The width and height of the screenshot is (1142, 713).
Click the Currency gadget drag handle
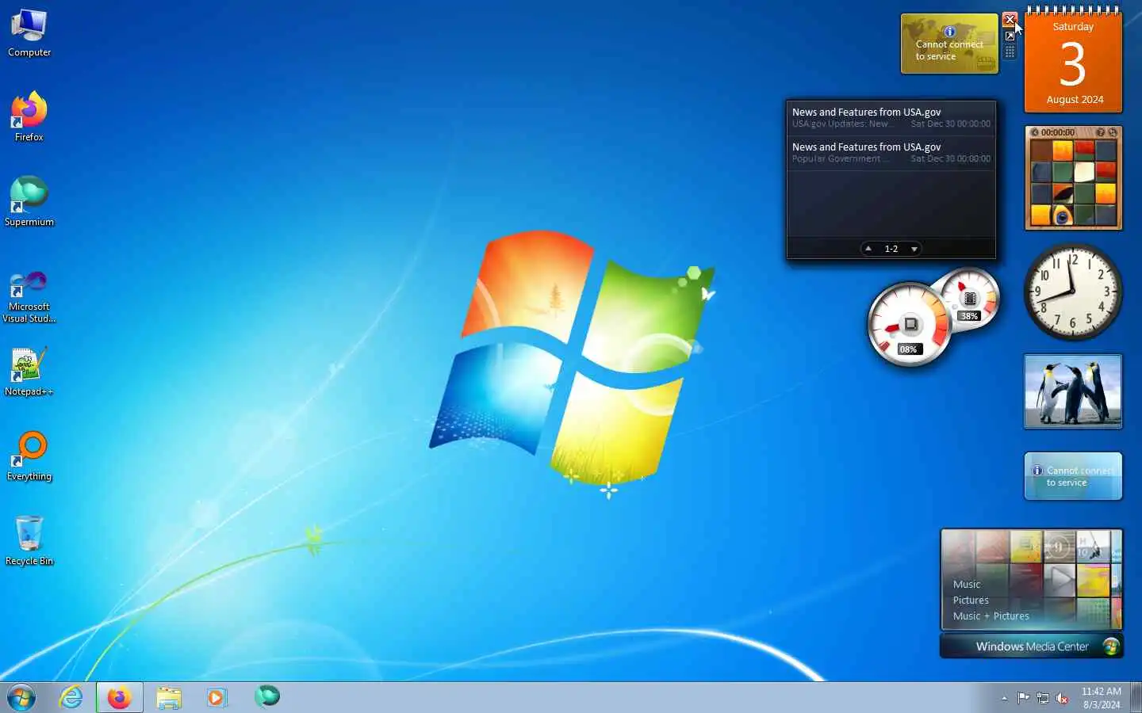(1010, 51)
